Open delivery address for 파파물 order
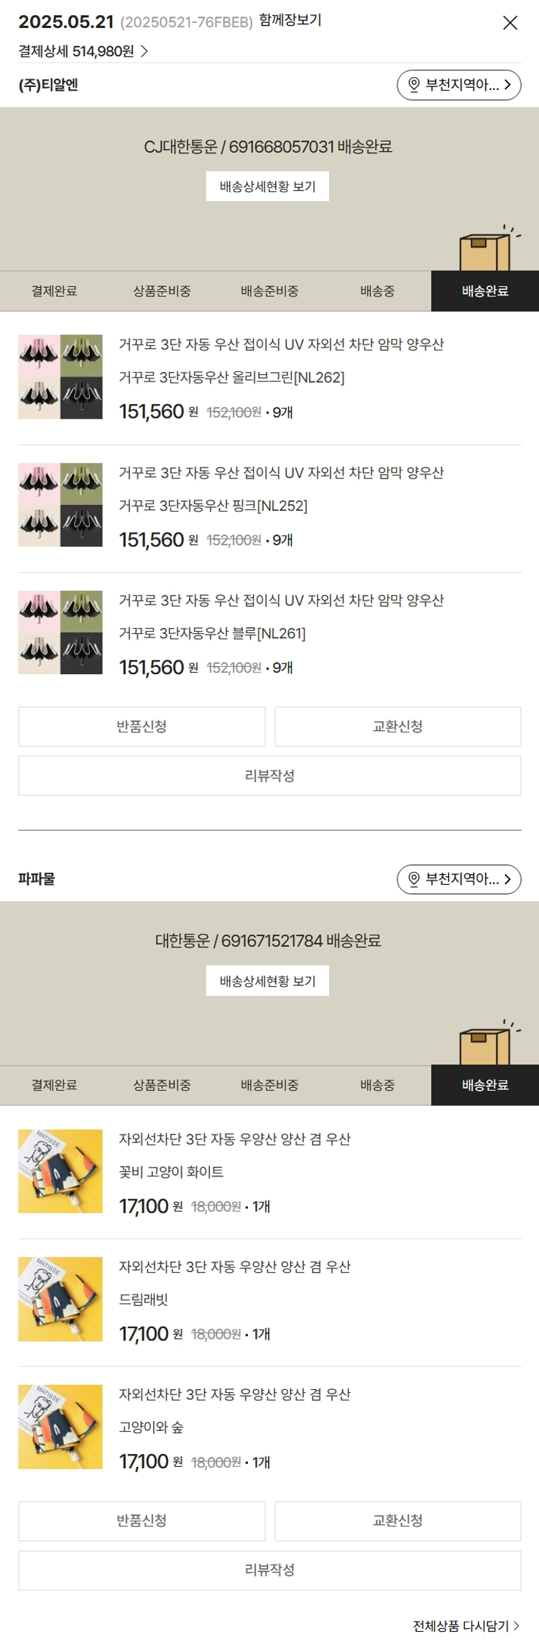The image size is (539, 1641). [459, 879]
